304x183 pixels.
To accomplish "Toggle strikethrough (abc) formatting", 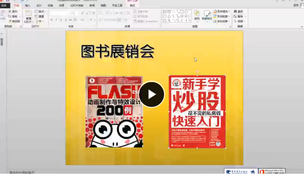I will pyautogui.click(x=70, y=20).
